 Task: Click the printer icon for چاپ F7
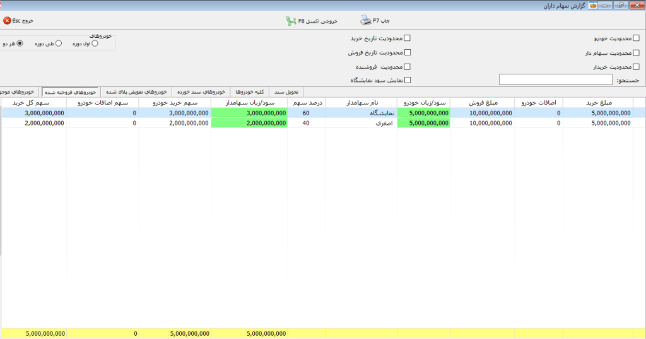click(365, 20)
